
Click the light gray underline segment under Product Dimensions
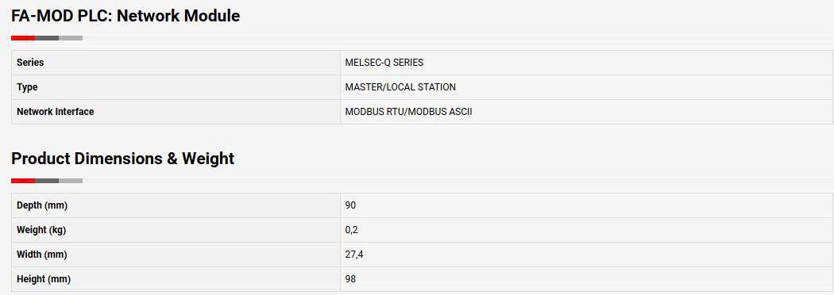pyautogui.click(x=71, y=181)
